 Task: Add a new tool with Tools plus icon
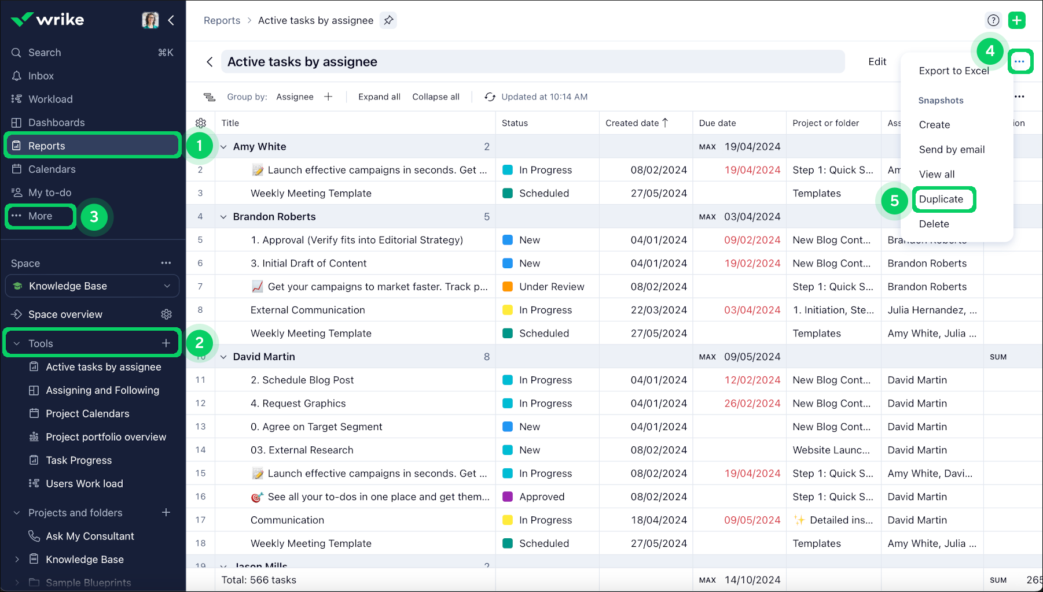tap(166, 343)
